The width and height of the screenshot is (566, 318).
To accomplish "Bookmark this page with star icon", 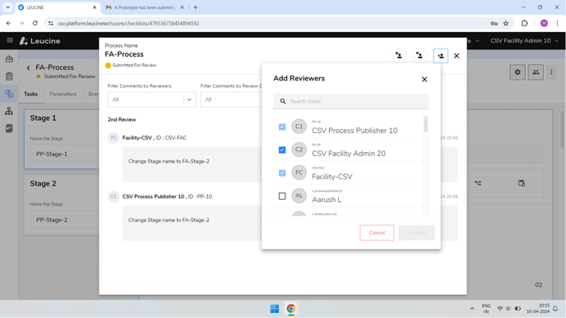I will (x=506, y=23).
